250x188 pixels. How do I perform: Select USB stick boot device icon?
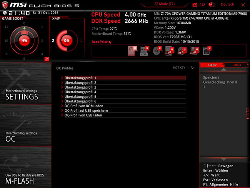click(144, 51)
